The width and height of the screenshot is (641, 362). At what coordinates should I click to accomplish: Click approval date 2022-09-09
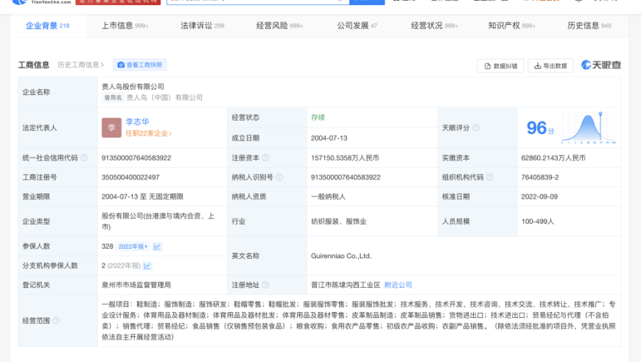[539, 196]
